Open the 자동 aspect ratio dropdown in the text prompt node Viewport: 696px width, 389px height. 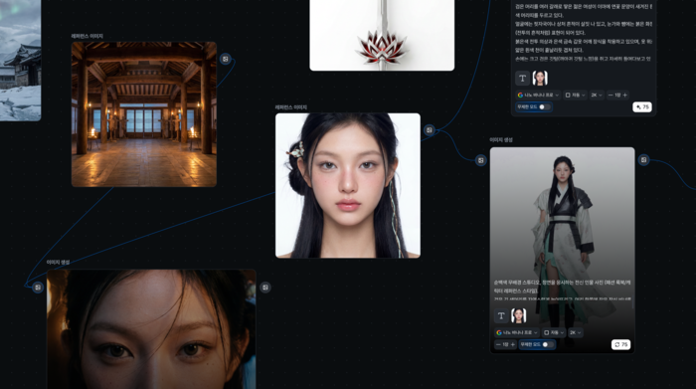point(575,96)
